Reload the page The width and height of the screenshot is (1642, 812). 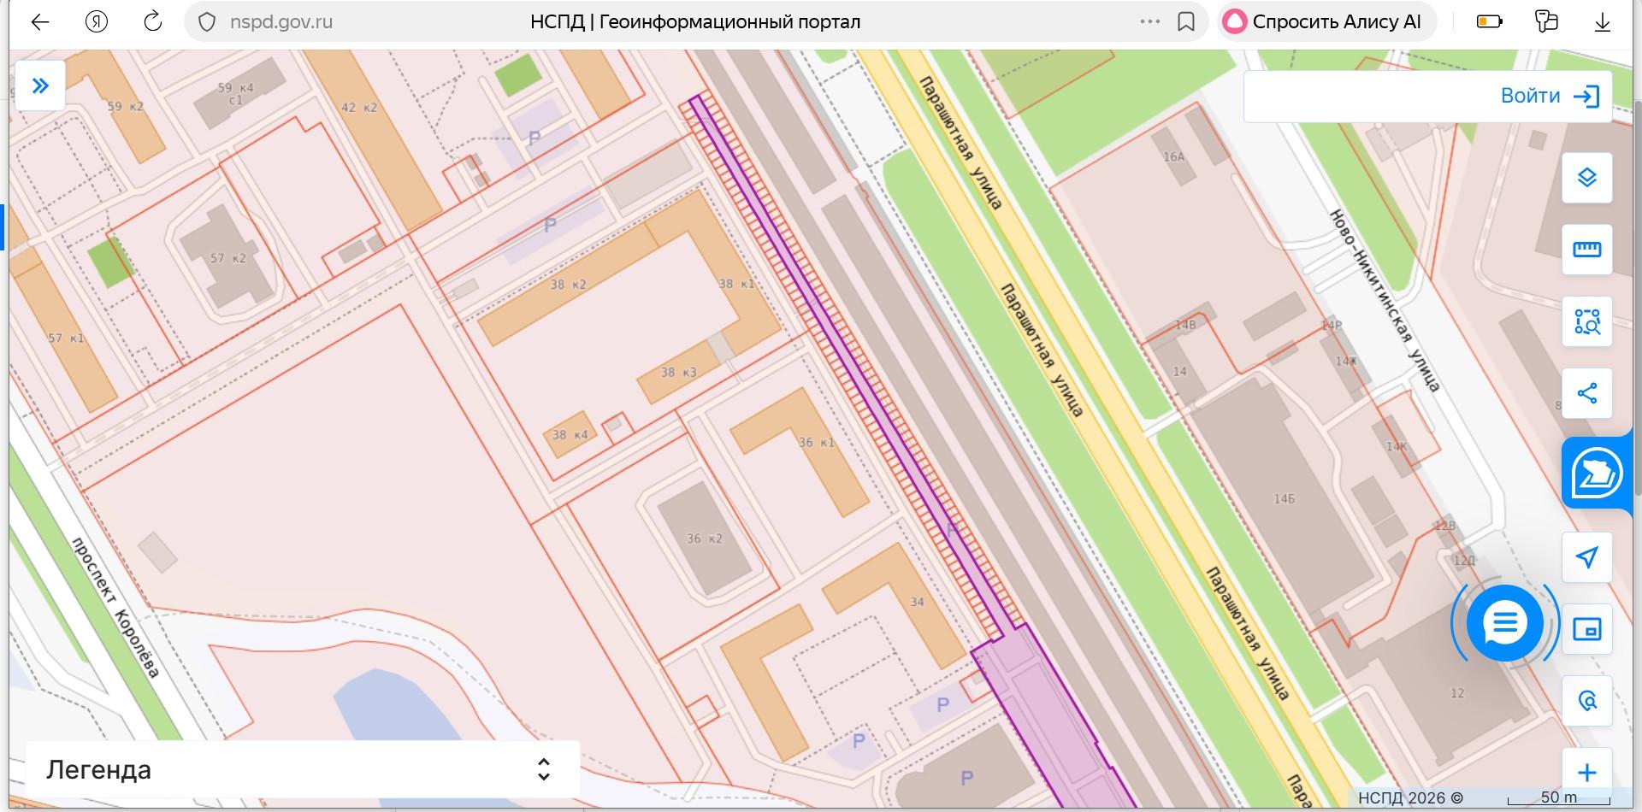coord(153,22)
